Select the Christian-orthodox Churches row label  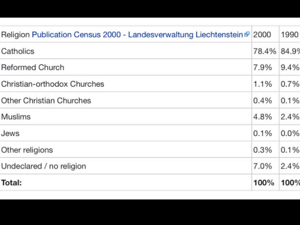pyautogui.click(x=52, y=84)
